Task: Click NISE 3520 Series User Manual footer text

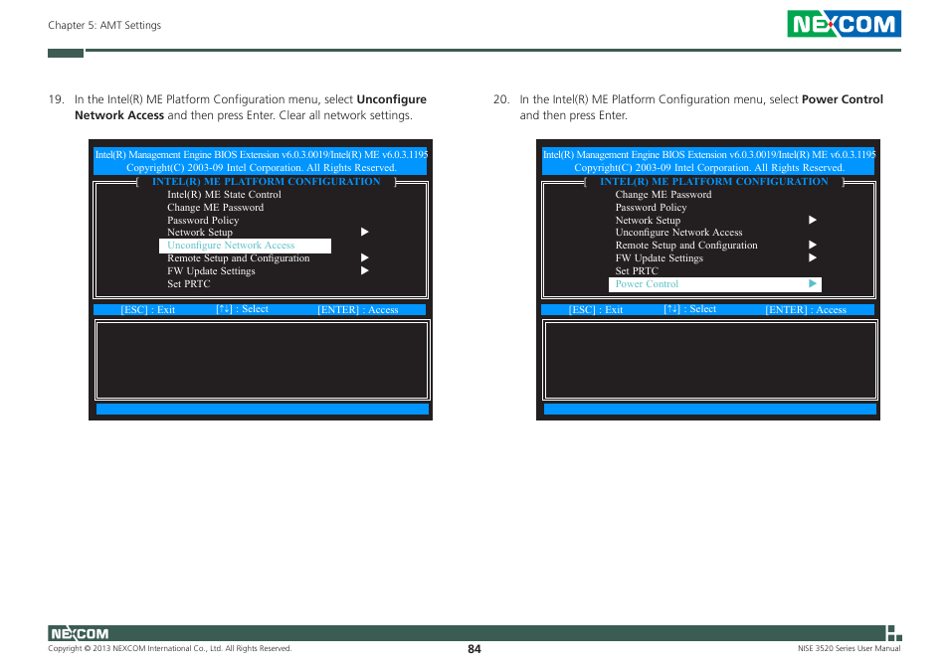Action: coord(850,649)
